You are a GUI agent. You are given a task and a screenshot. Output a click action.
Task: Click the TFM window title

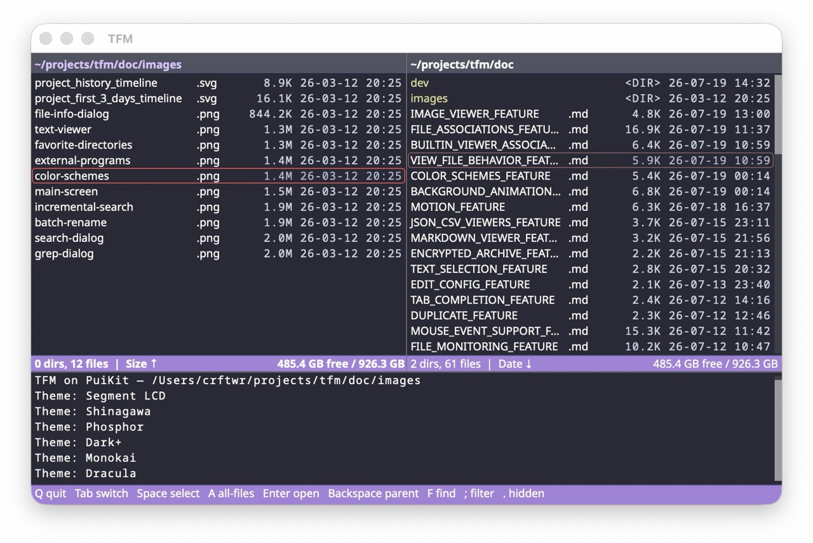pyautogui.click(x=120, y=39)
